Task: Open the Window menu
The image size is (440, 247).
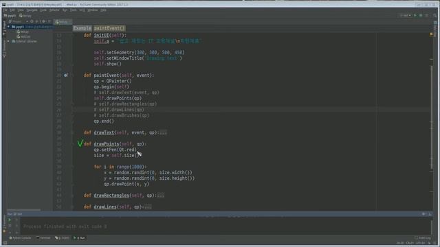Action: pos(92,10)
